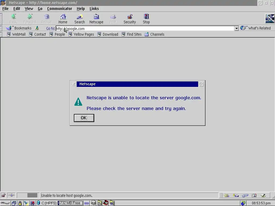This screenshot has width=275, height=206.
Task: Expand the Channels folder on personal toolbar
Action: click(x=154, y=34)
